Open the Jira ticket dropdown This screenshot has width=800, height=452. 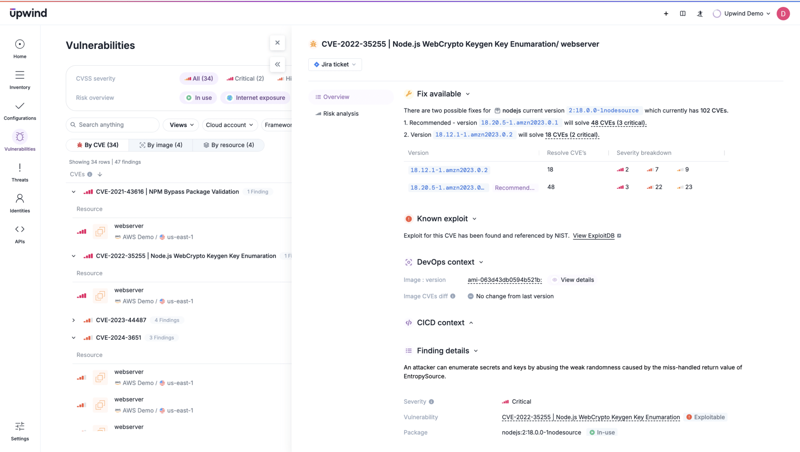pyautogui.click(x=335, y=65)
